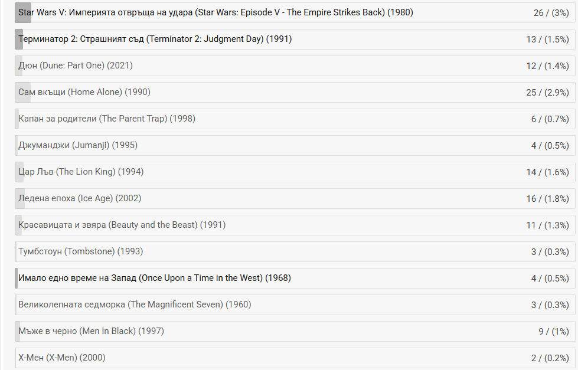578x370 pixels.
Task: Click the 9 / (1%) Men In Black result
Action: (x=554, y=331)
